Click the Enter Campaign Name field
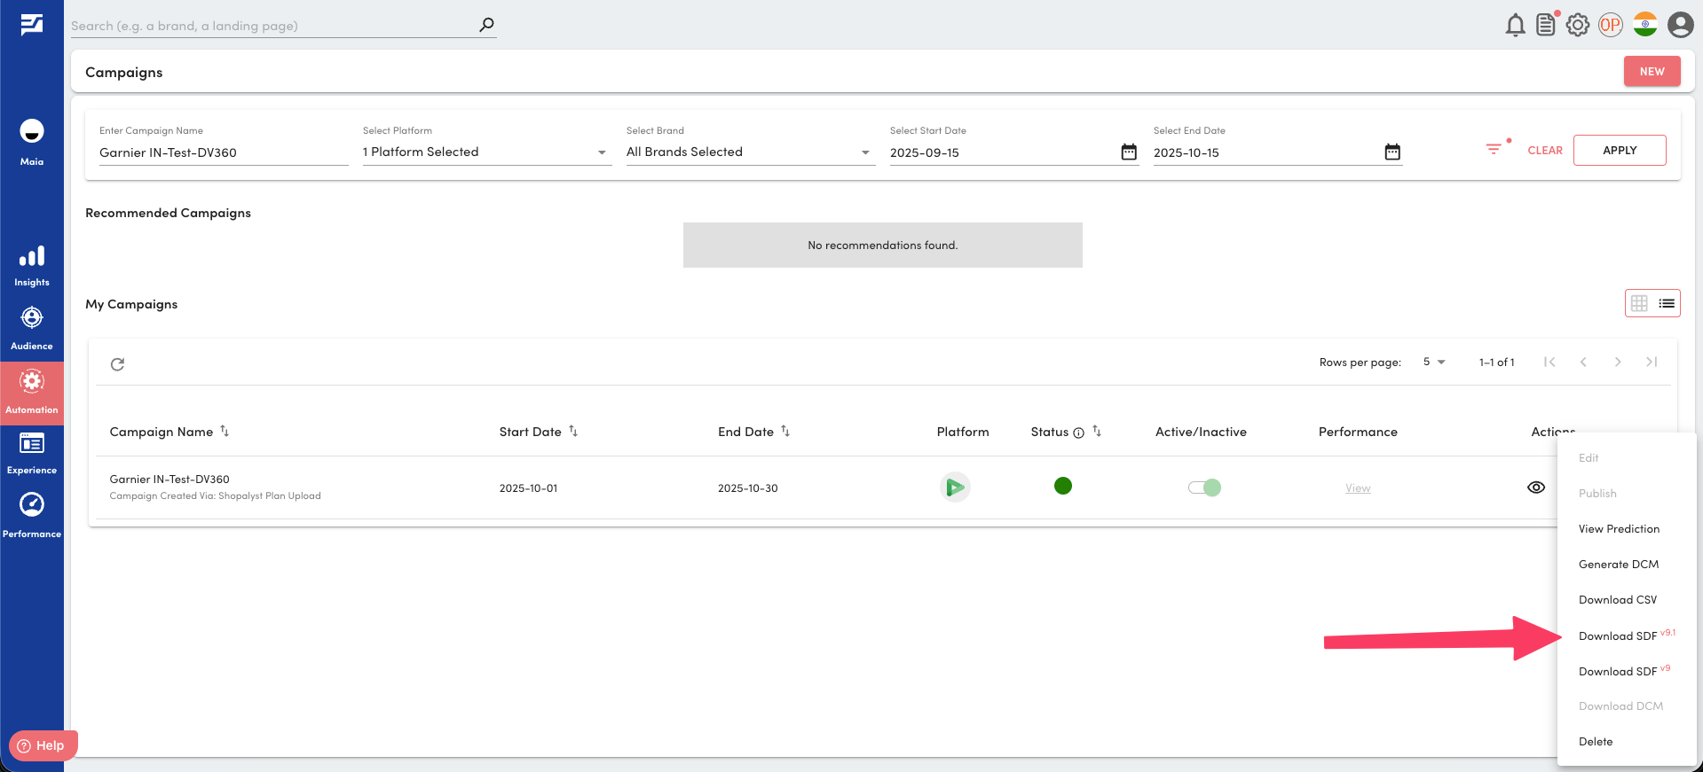 click(224, 152)
